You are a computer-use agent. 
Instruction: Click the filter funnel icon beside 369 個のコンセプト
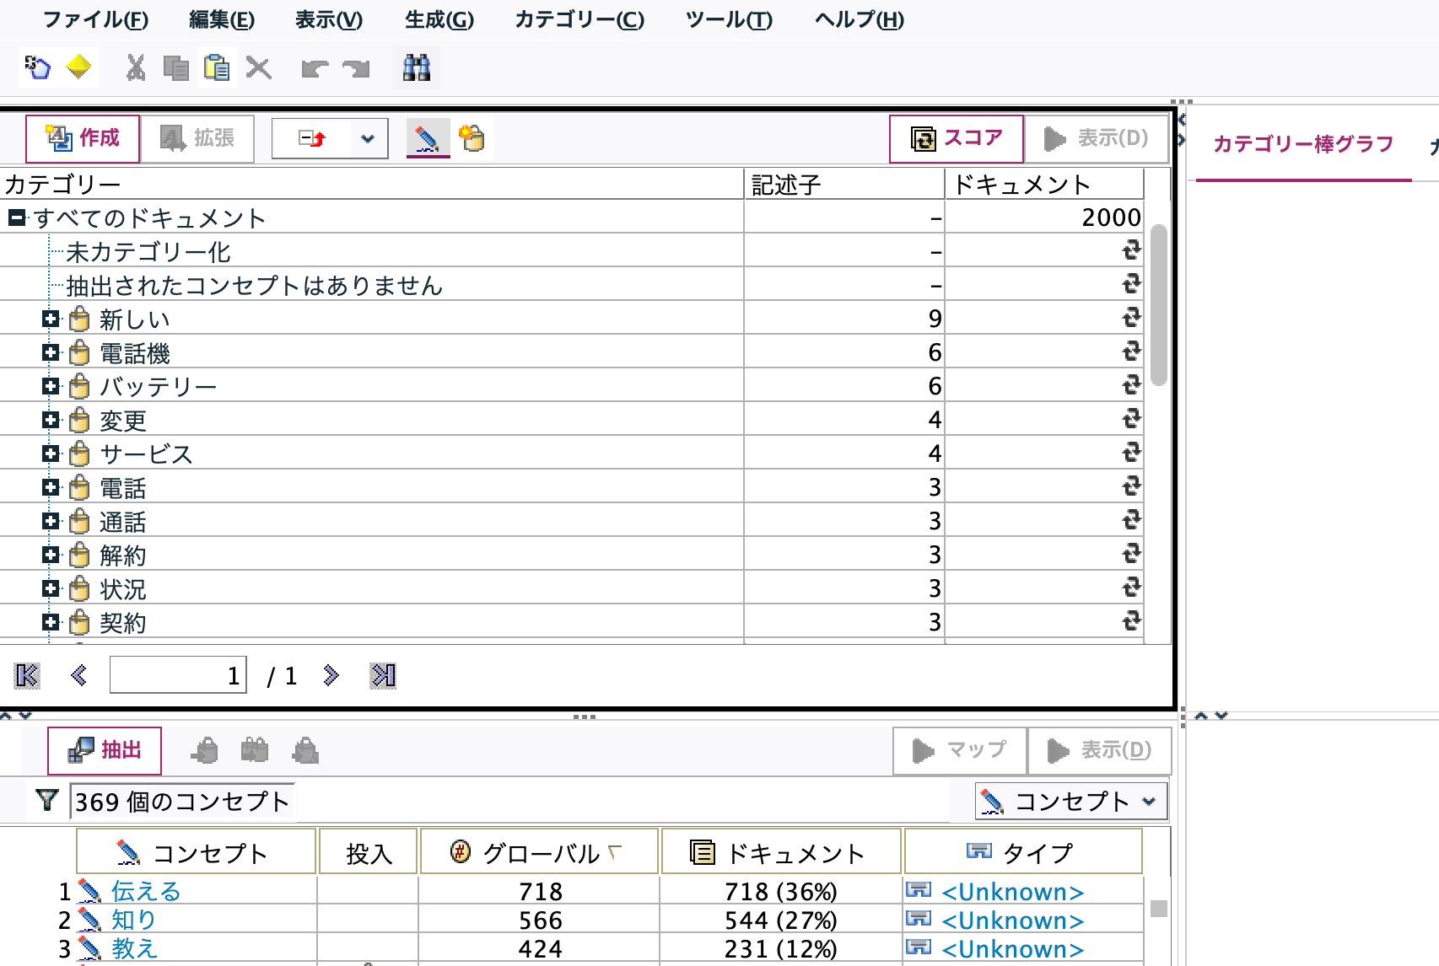click(x=46, y=802)
